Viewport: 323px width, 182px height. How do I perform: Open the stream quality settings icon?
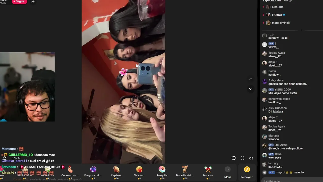(x=233, y=158)
